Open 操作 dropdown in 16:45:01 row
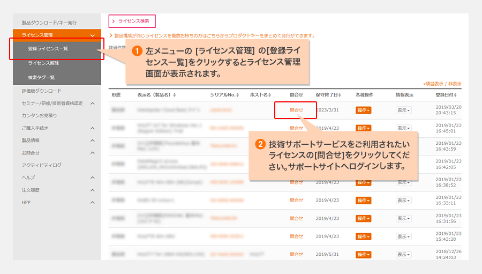 click(363, 128)
